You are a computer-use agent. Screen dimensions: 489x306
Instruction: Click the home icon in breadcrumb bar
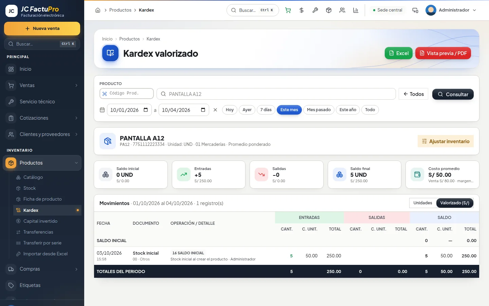98,10
